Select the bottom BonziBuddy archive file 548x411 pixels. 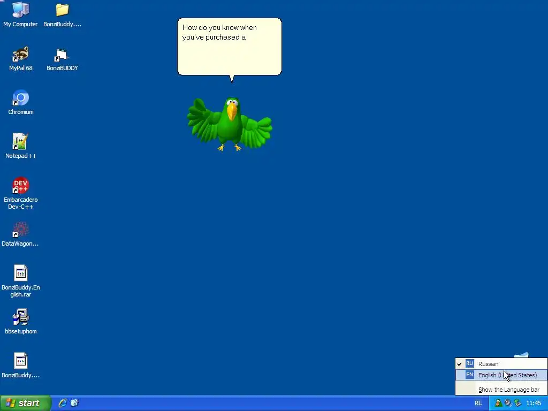(21, 366)
